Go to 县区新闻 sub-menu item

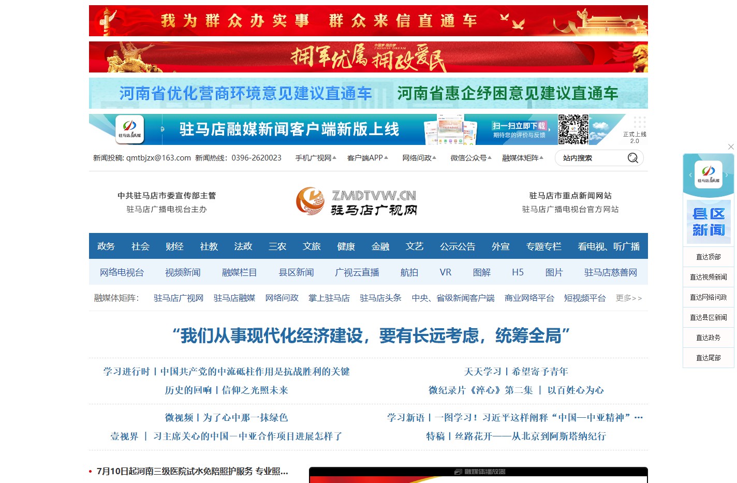tap(296, 272)
